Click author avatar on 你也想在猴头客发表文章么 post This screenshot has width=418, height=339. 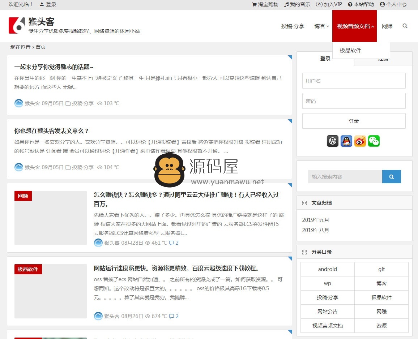pos(19,167)
